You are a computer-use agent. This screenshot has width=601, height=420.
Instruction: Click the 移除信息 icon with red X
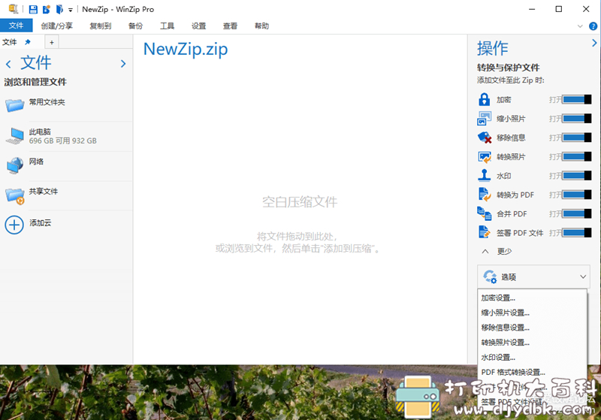point(485,137)
